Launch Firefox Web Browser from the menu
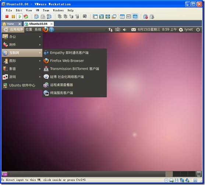The height and width of the screenshot is (185, 205). (75, 61)
